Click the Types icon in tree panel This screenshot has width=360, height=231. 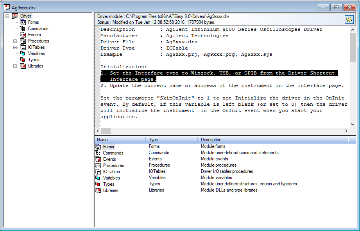pyautogui.click(x=23, y=60)
